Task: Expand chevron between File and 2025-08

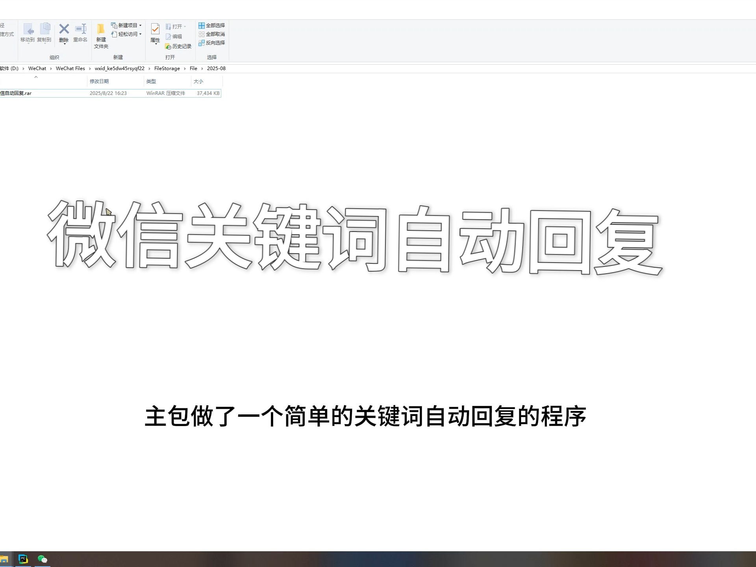Action: [202, 69]
